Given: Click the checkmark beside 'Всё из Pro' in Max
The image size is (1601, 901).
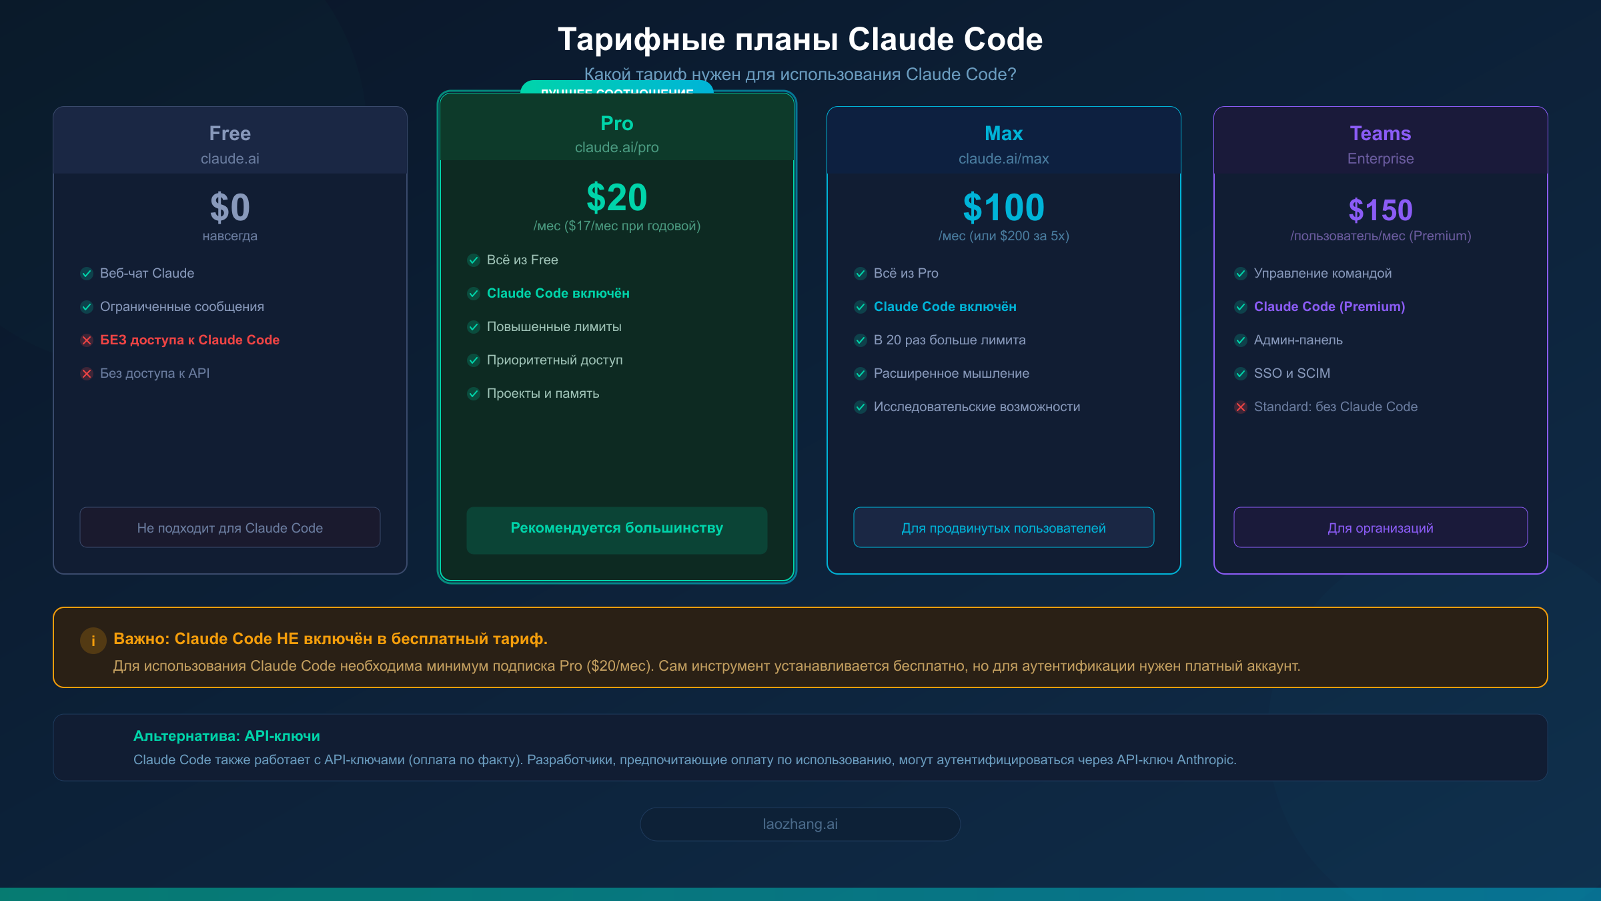Looking at the screenshot, I should point(860,273).
